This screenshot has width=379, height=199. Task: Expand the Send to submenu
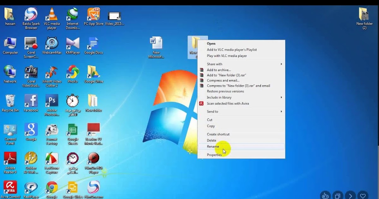[241, 112]
